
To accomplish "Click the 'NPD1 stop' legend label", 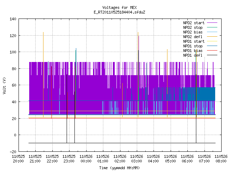I will (x=193, y=46).
